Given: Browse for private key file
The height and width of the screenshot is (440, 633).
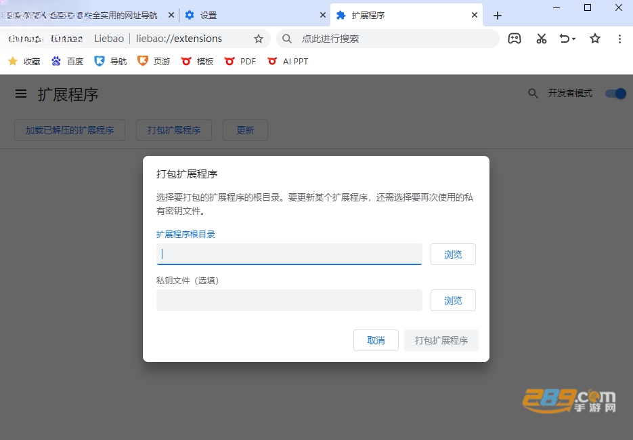Looking at the screenshot, I should 453,300.
